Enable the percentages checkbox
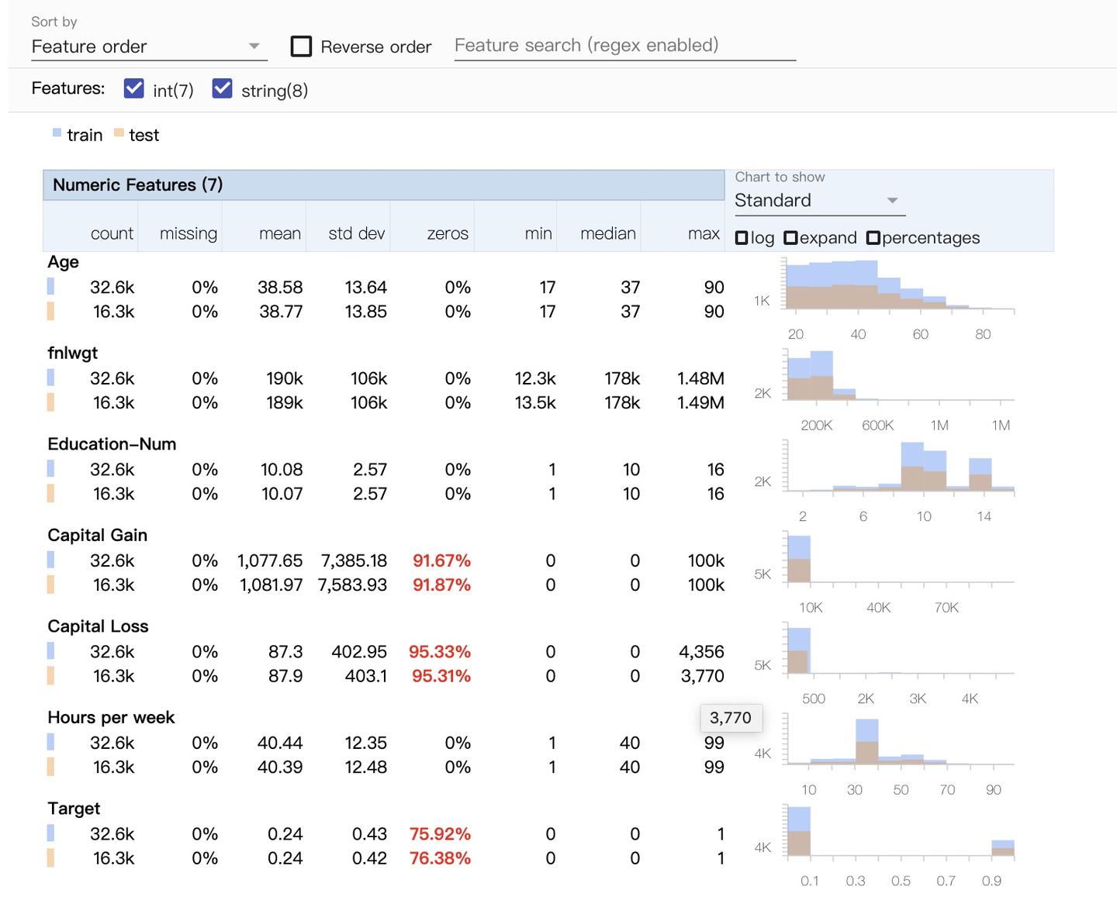1117x914 pixels. click(873, 238)
